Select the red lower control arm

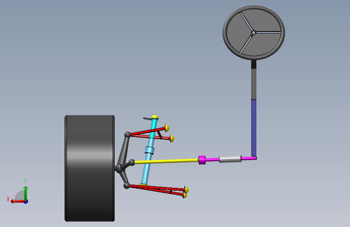click(x=156, y=188)
